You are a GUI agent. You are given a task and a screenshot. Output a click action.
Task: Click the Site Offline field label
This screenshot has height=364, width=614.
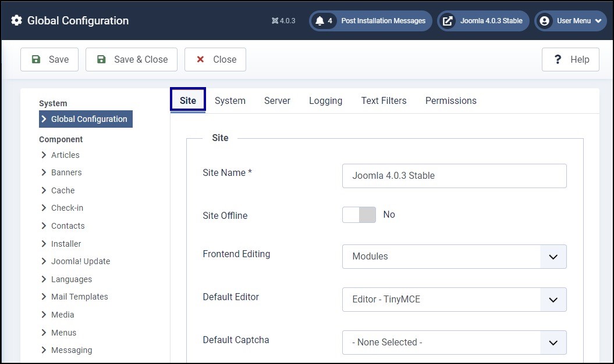tap(225, 215)
